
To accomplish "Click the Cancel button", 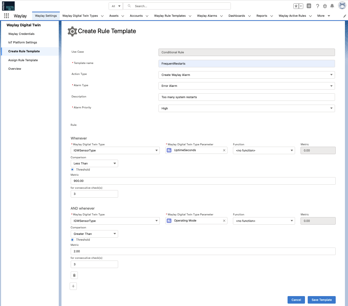I will [296, 300].
